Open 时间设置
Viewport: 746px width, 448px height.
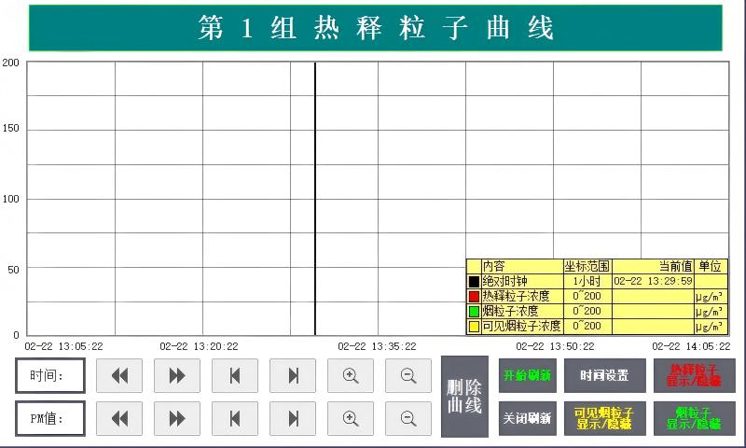point(604,375)
